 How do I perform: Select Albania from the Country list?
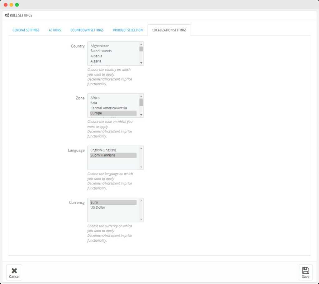(96, 56)
